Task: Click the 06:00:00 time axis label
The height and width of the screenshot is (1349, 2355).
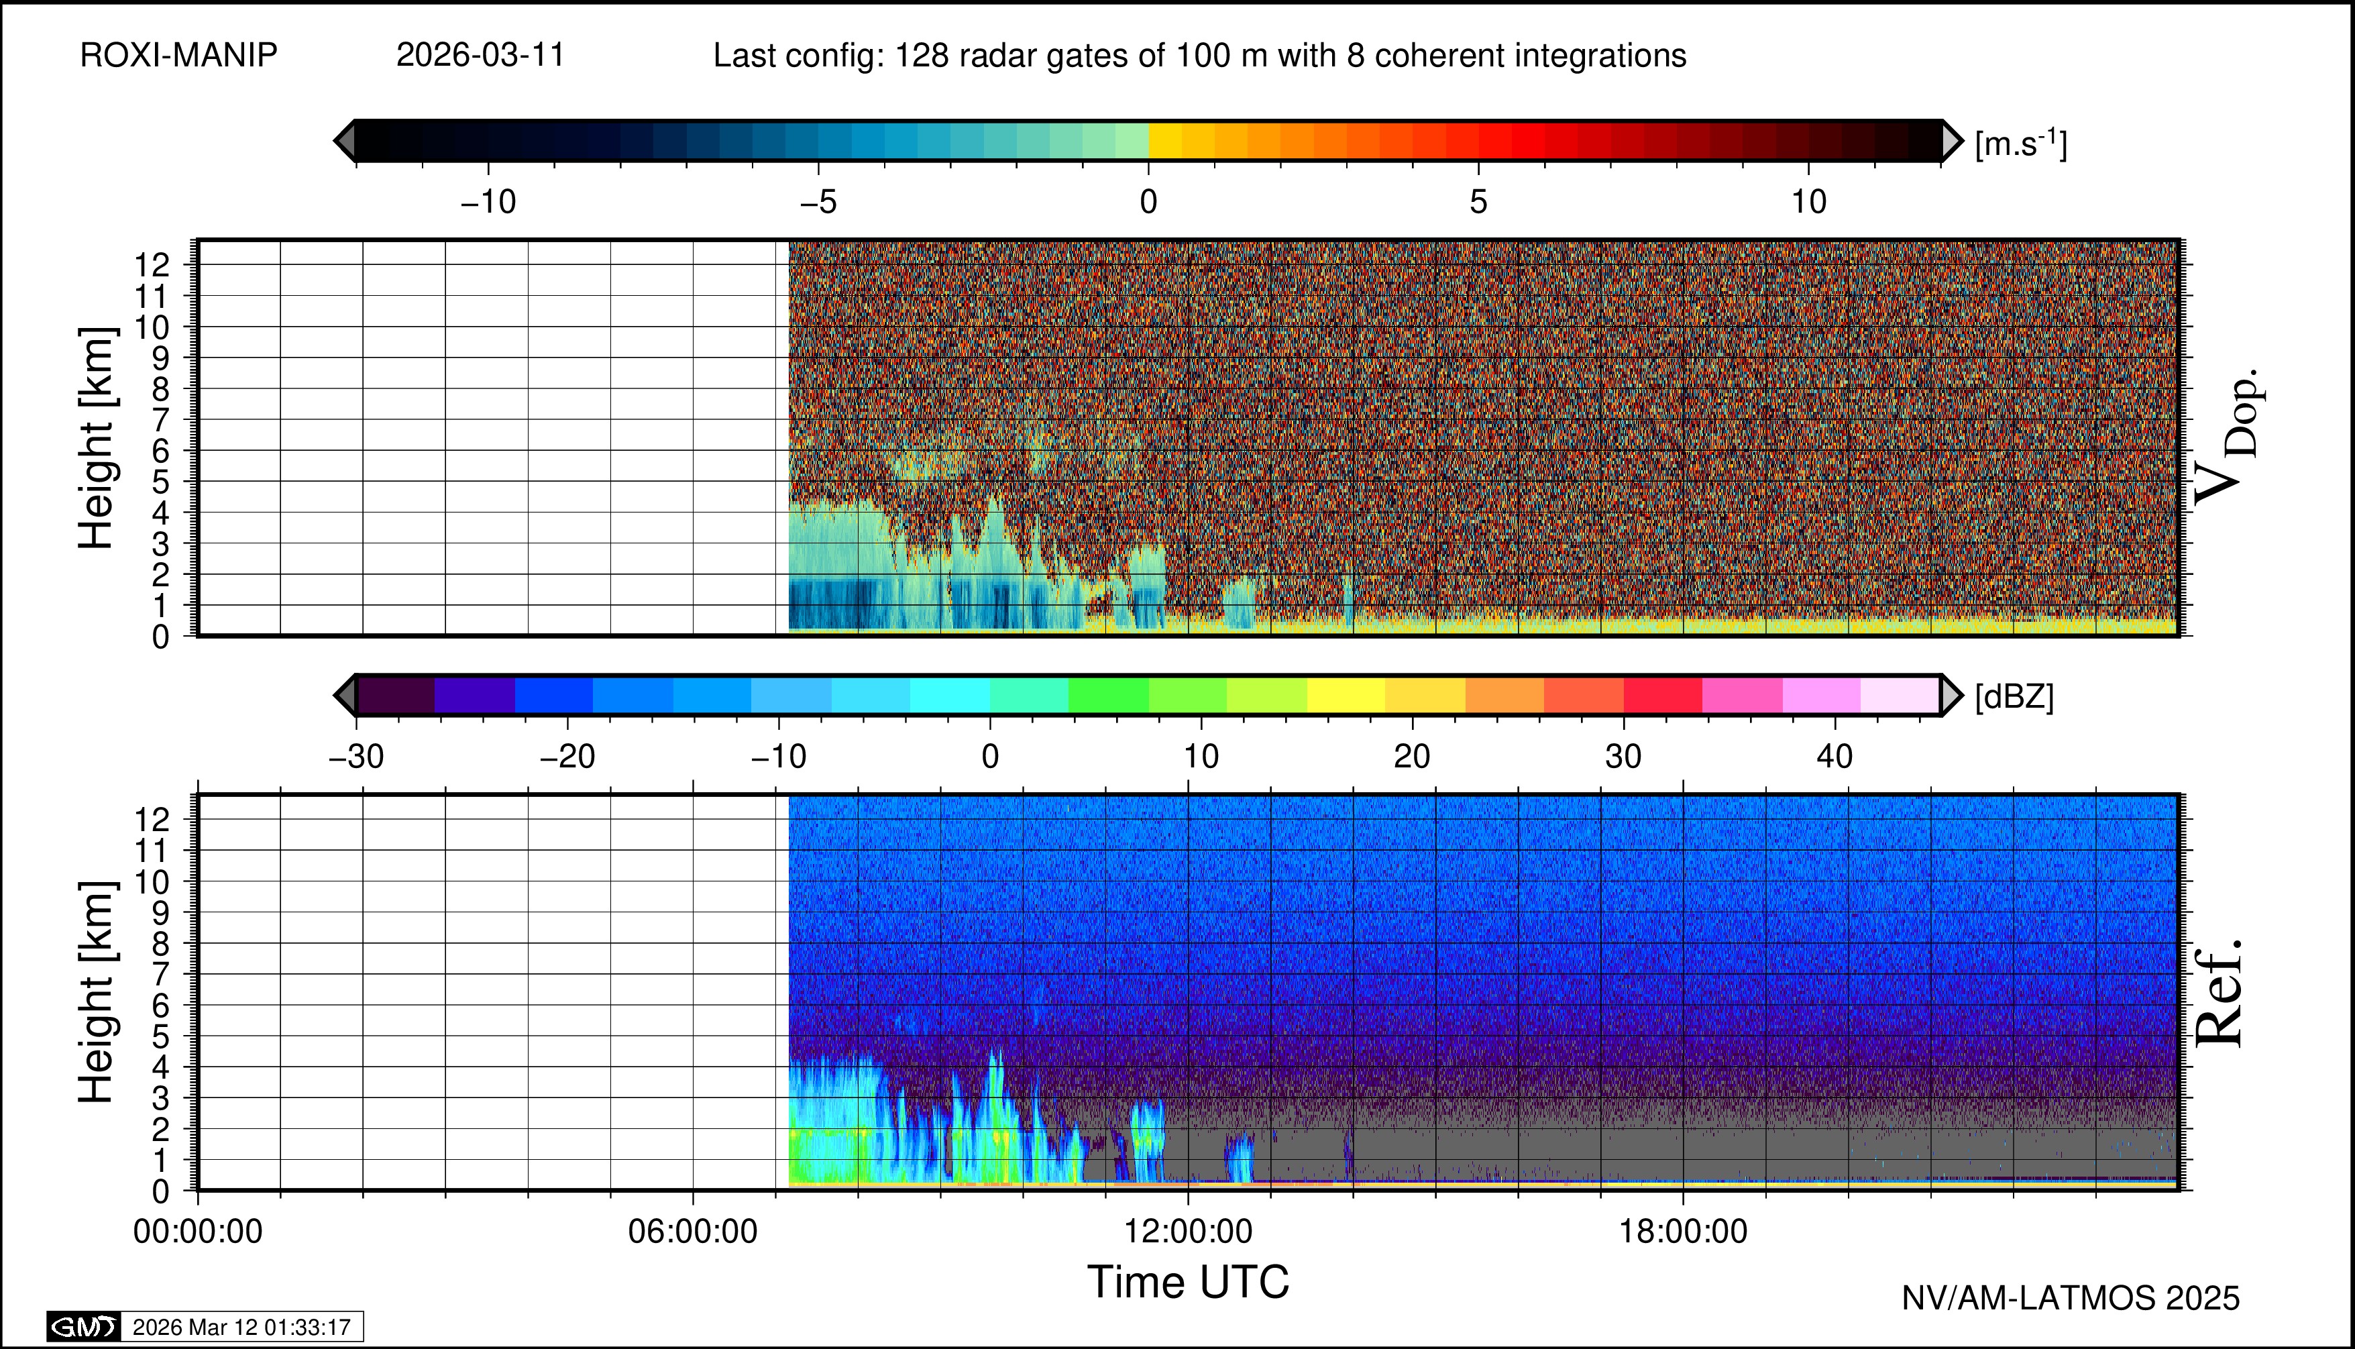Action: coord(693,1232)
